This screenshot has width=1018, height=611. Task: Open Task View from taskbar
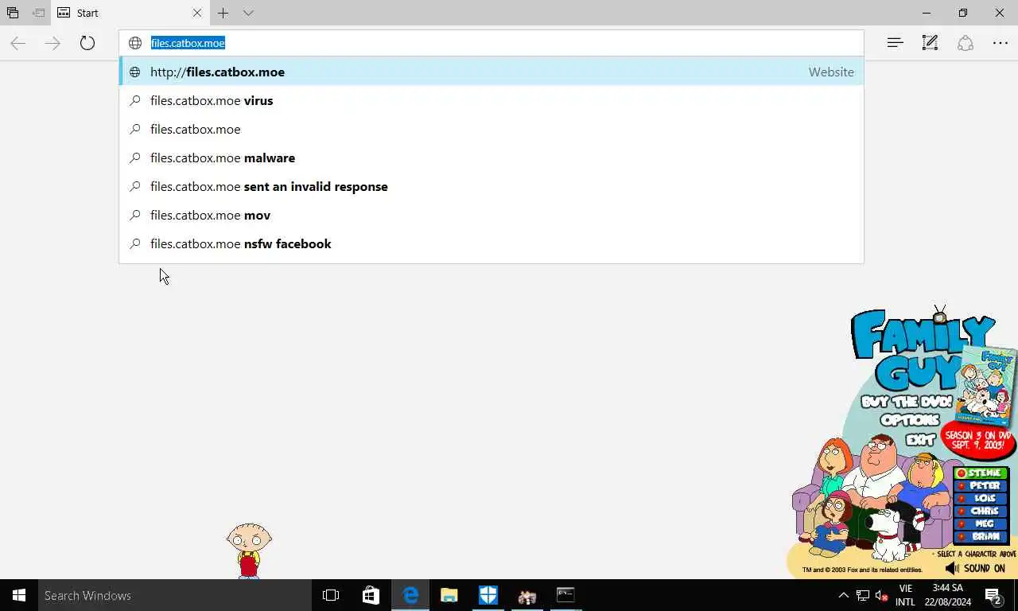[x=331, y=595]
